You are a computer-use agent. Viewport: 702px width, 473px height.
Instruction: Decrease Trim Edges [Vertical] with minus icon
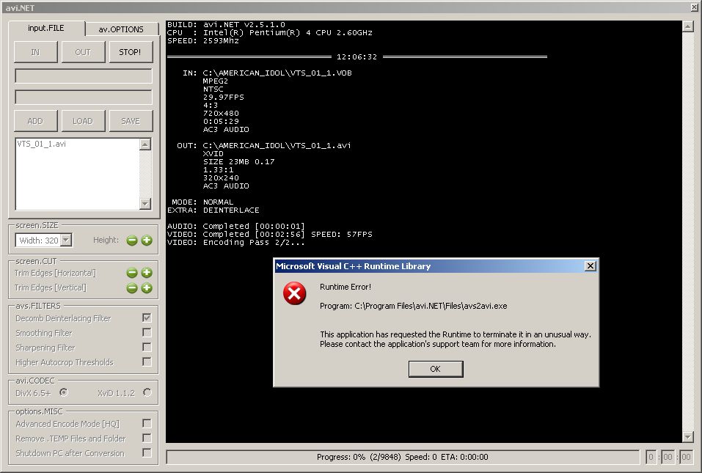coord(131,287)
